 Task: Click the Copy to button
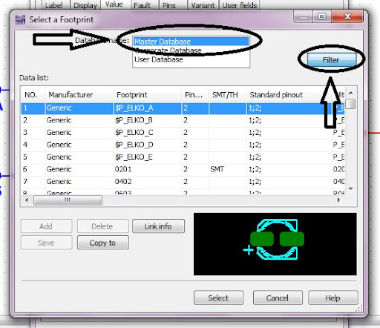(x=103, y=243)
